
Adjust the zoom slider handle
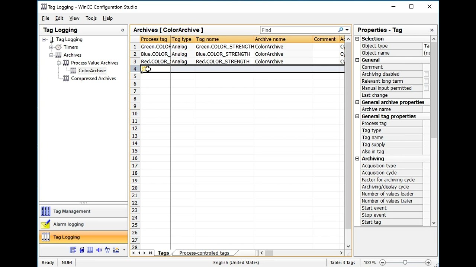pyautogui.click(x=405, y=263)
